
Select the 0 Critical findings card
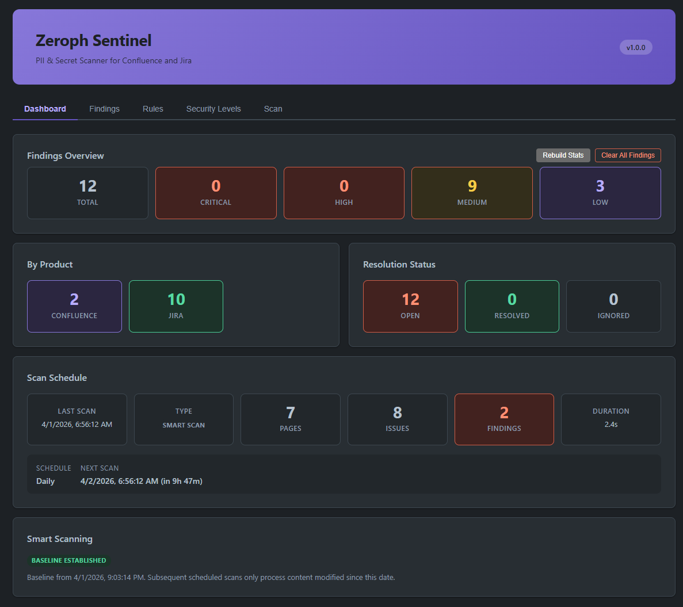pyautogui.click(x=216, y=193)
